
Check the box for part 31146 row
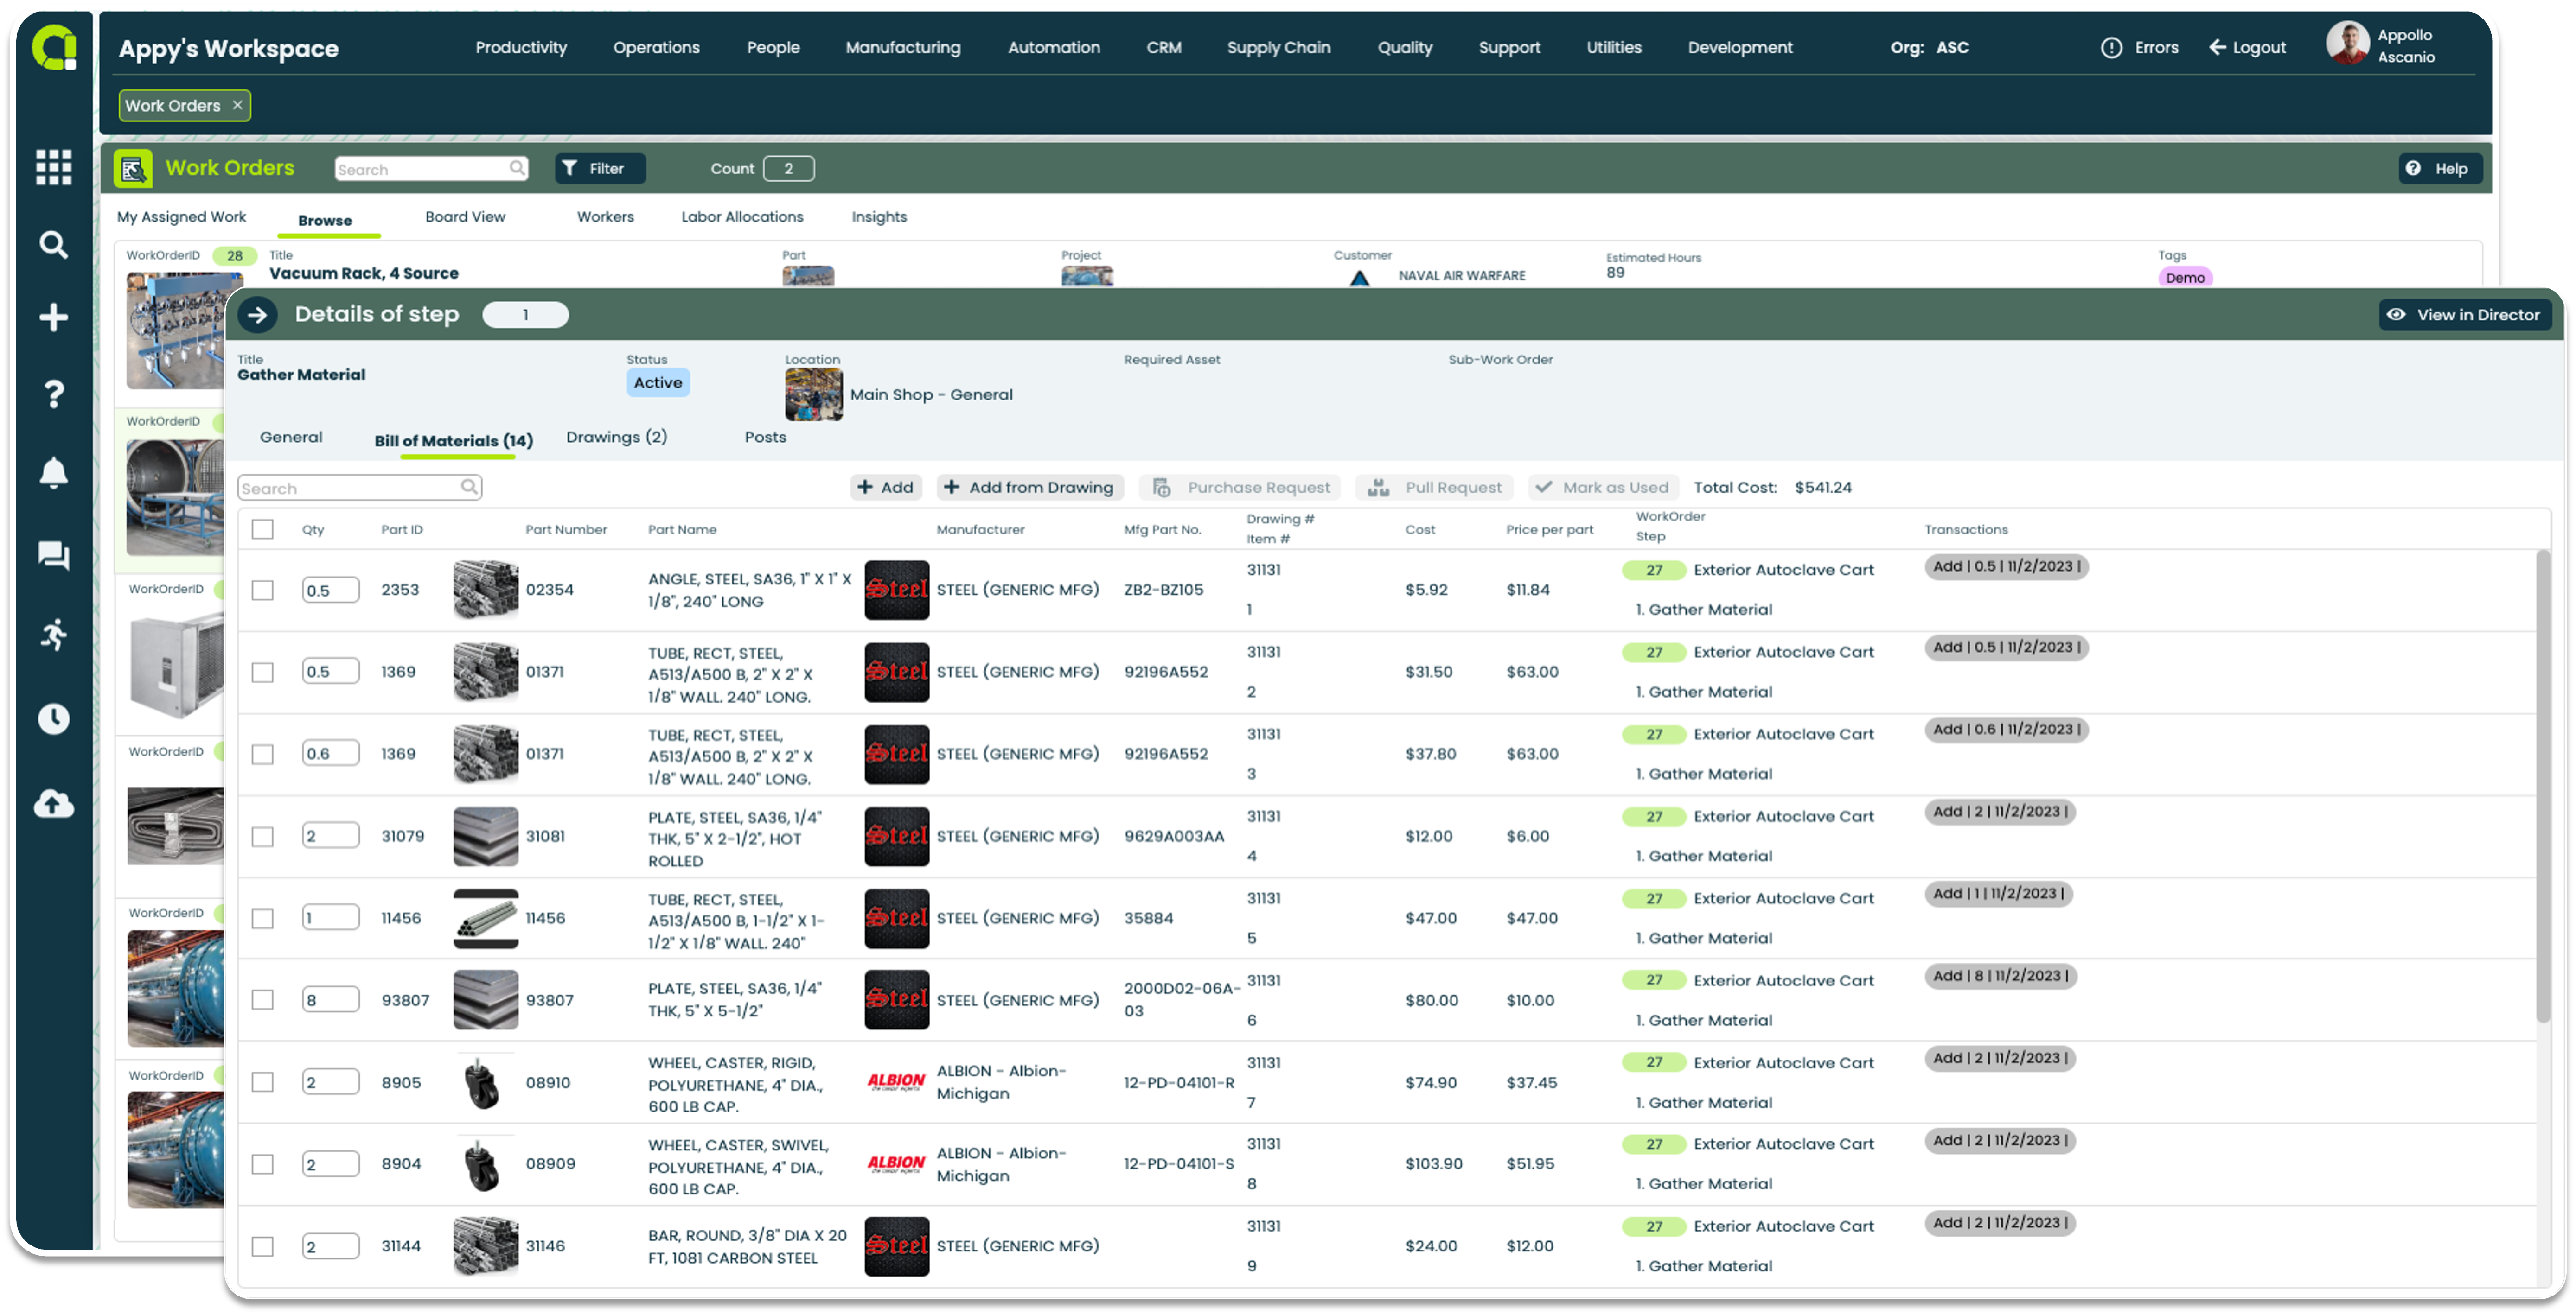(x=262, y=1245)
